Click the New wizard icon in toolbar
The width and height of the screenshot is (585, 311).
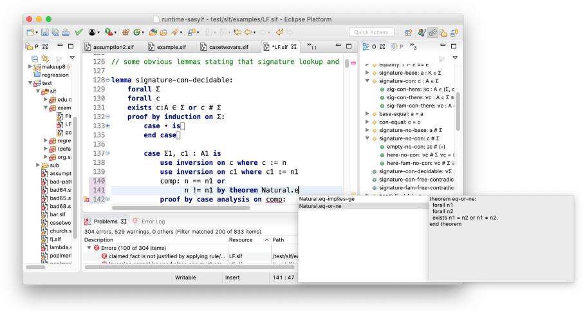click(x=30, y=32)
